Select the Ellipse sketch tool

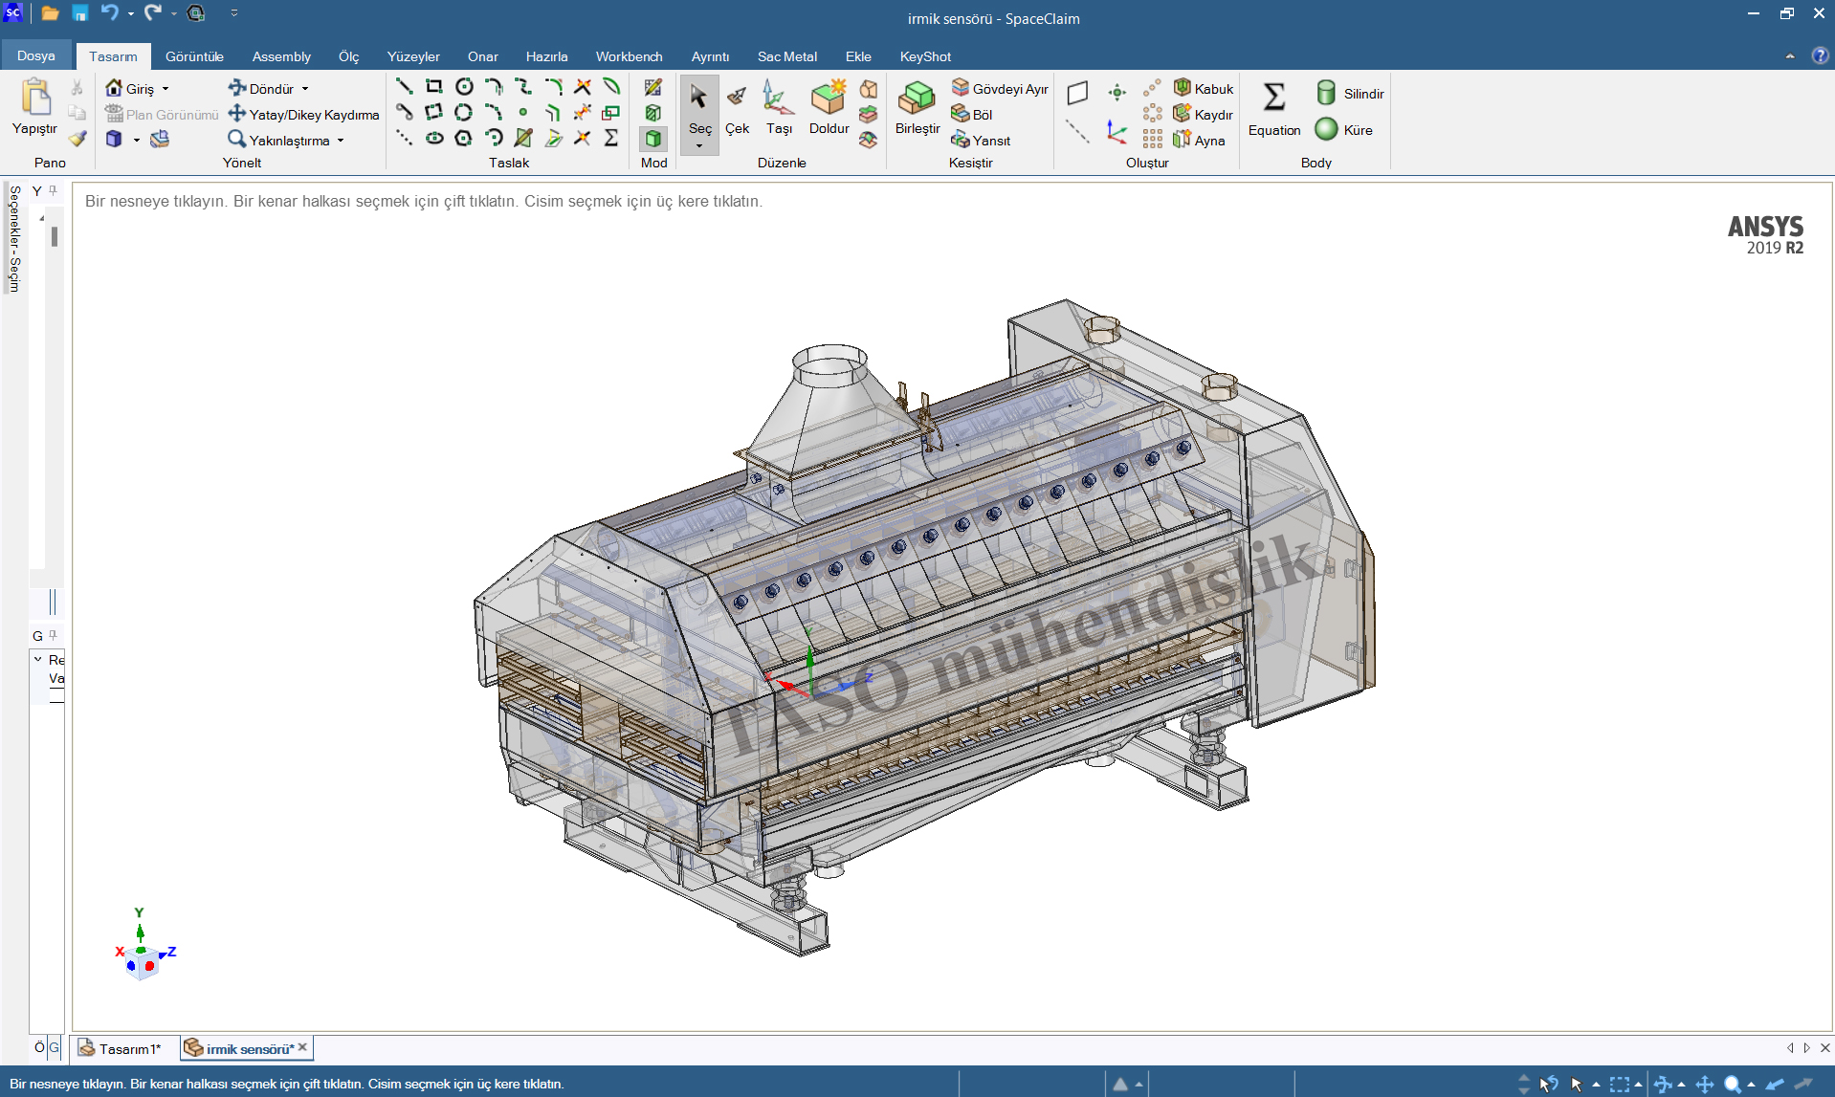(434, 139)
